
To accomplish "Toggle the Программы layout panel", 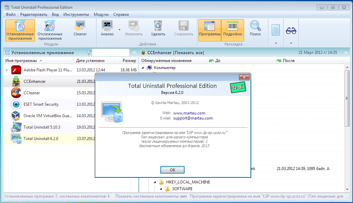I will (210, 30).
